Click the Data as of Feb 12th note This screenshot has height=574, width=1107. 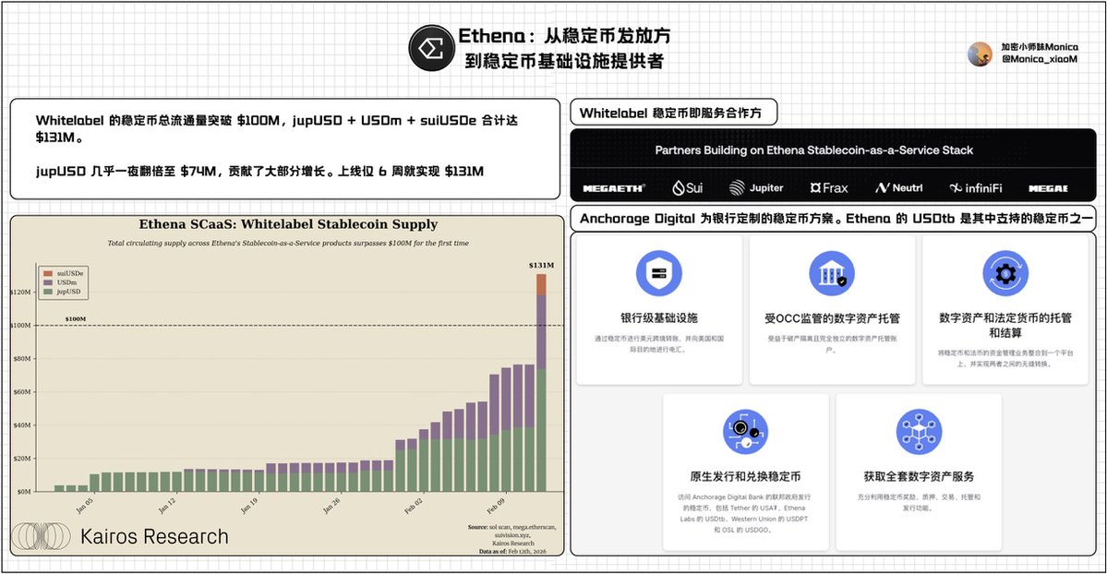[x=512, y=552]
